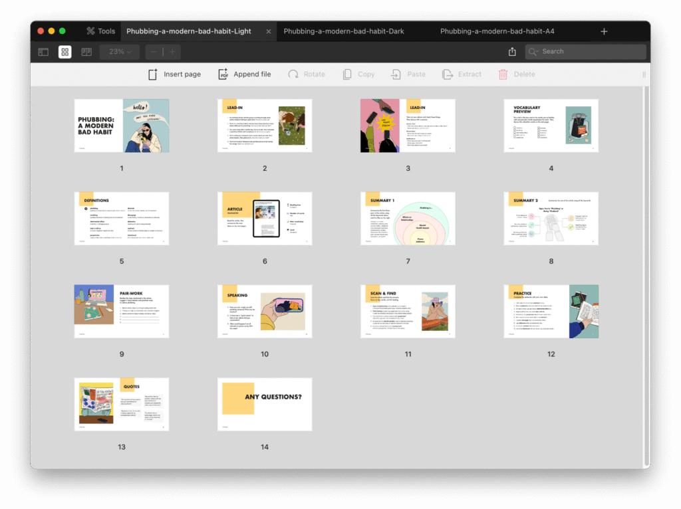The height and width of the screenshot is (509, 681).
Task: Close the Phubbing Light tab
Action: point(269,31)
